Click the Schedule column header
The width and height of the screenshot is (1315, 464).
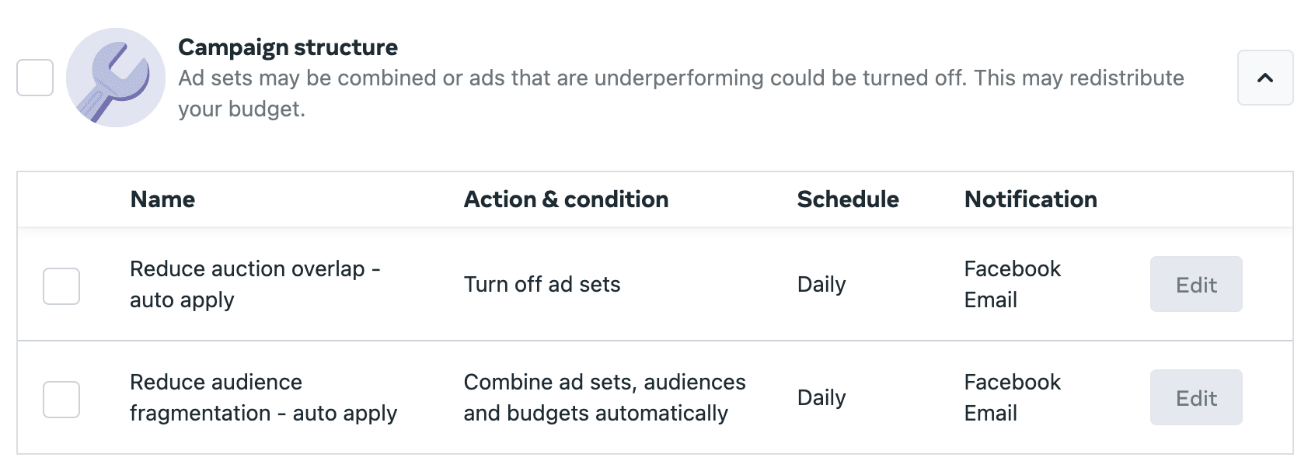(847, 199)
